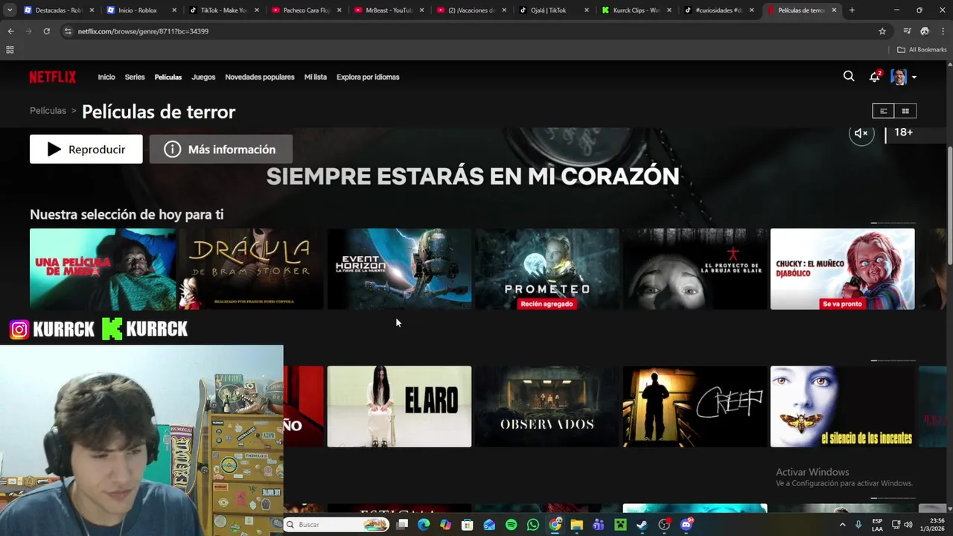Open El silencio de los inocentes thumbnail
Viewport: 953px width, 536px height.
843,406
